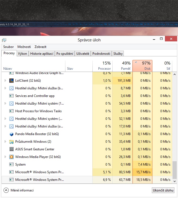Sort by the Síť column header

tap(162, 66)
